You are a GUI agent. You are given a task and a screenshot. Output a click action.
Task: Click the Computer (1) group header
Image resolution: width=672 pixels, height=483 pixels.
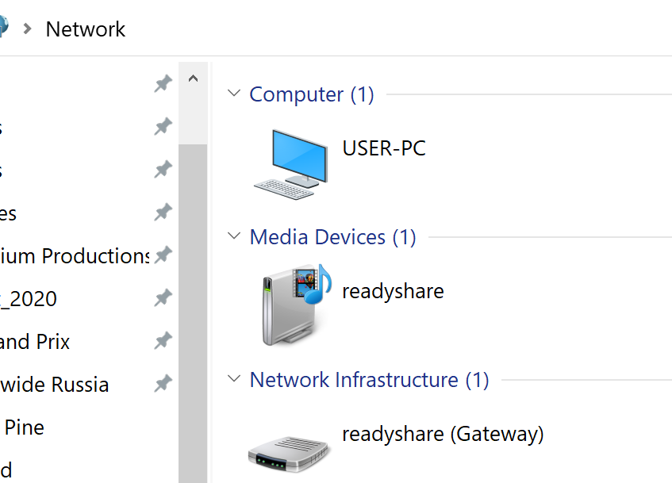tap(311, 94)
